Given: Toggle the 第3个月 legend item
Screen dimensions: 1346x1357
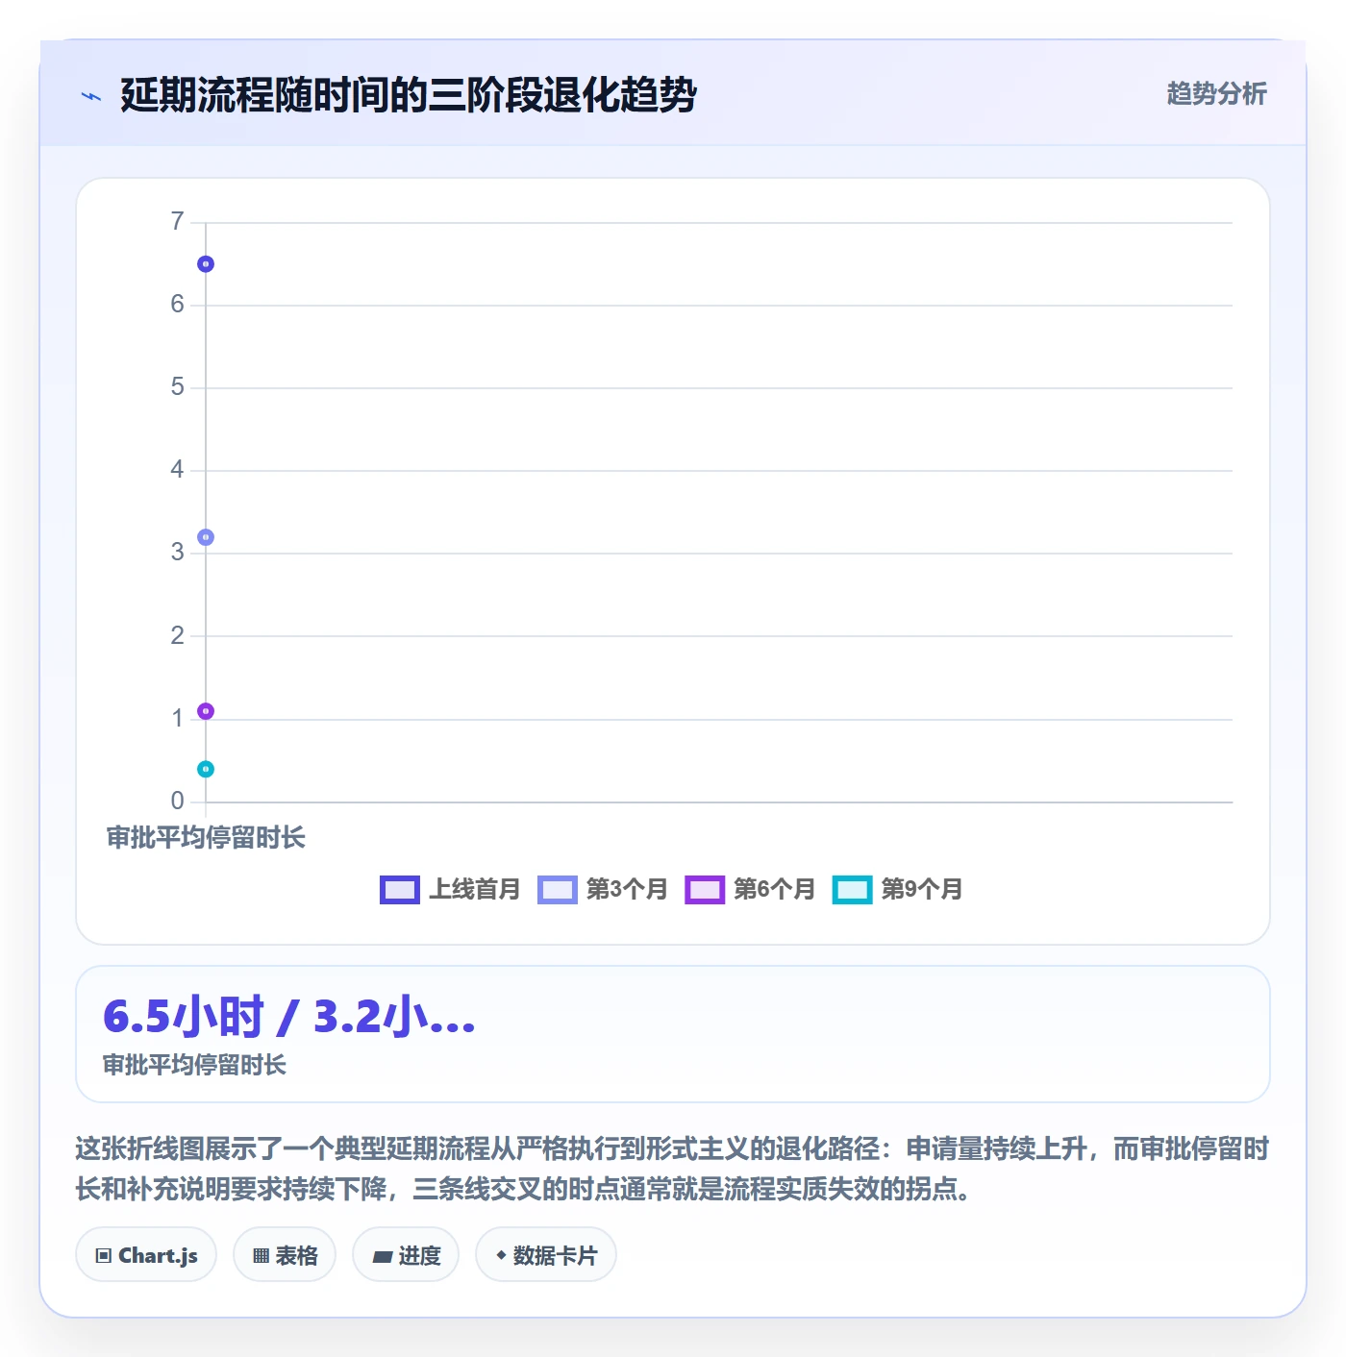Looking at the screenshot, I should pyautogui.click(x=603, y=889).
